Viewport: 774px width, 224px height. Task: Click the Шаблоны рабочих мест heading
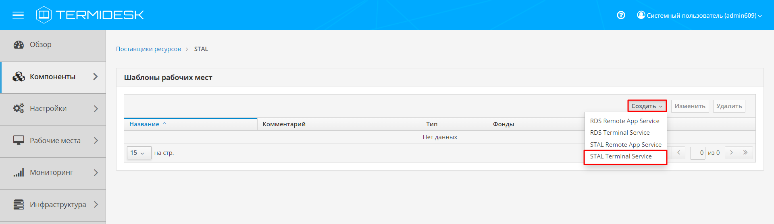168,78
